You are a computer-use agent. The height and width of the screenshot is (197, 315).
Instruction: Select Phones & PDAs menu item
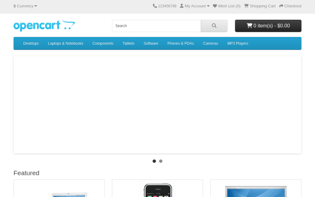point(181,43)
